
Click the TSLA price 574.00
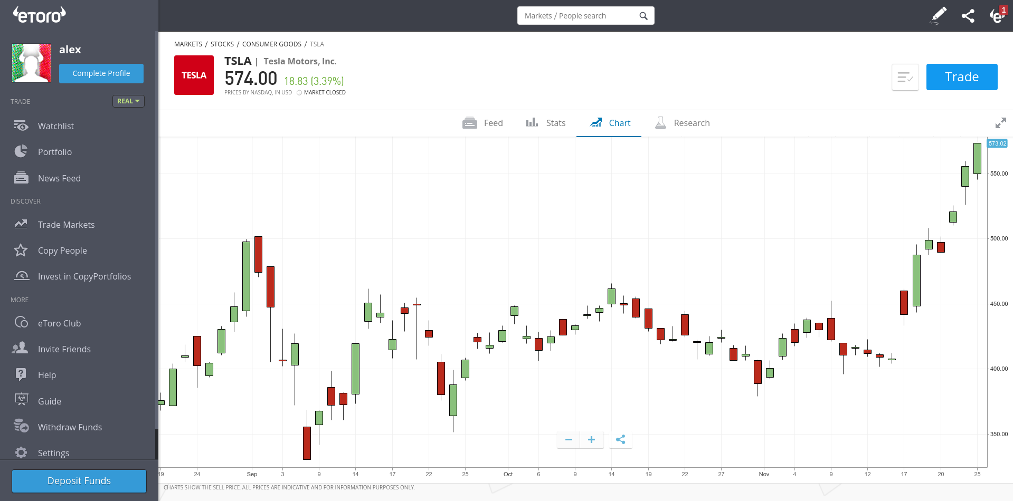pos(251,79)
